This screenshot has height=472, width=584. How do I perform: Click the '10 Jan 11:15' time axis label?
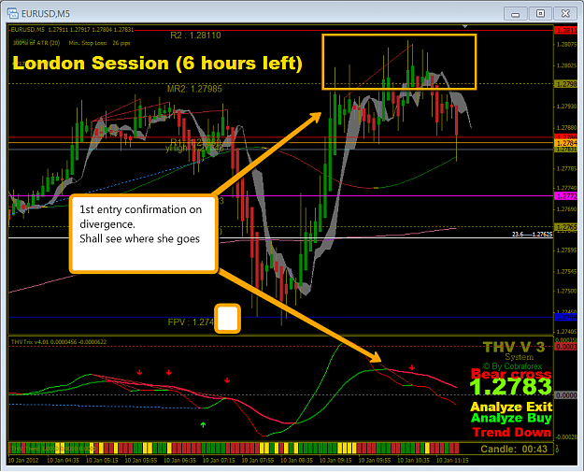tap(452, 461)
